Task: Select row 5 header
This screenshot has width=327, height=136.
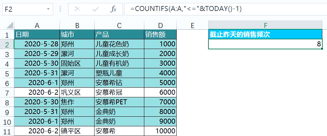Action: (7, 73)
